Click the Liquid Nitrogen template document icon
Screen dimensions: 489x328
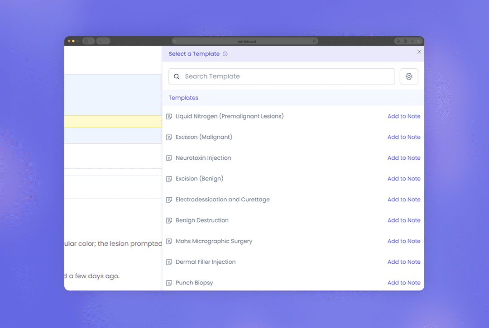pyautogui.click(x=169, y=117)
